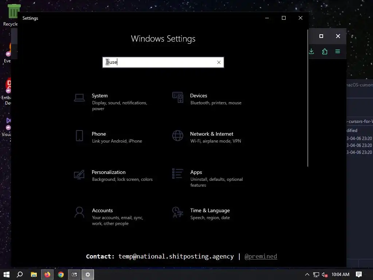Open the browser hamburger menu behind
373x280 pixels.
pyautogui.click(x=338, y=51)
